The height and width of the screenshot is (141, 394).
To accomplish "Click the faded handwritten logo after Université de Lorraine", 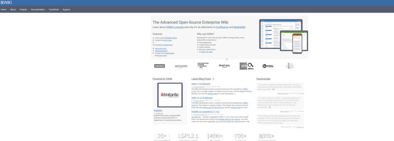I will click(290, 66).
